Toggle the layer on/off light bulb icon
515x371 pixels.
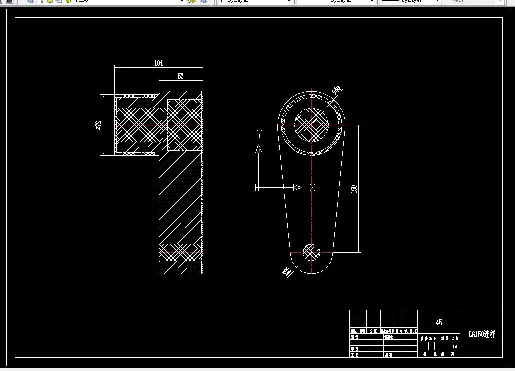tap(42, 1)
